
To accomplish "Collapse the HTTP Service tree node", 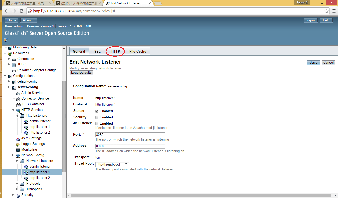I will tap(13, 110).
